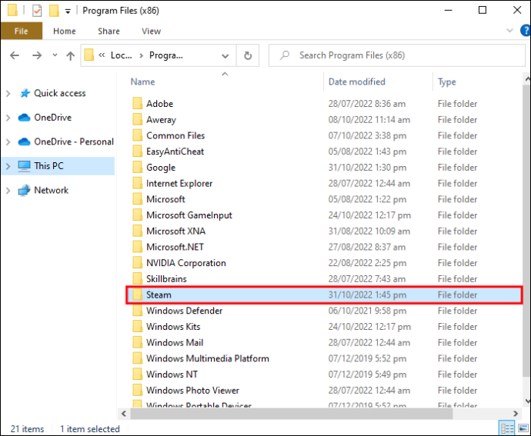531x436 pixels.
Task: Expand the Quick access tree node
Action: point(8,94)
